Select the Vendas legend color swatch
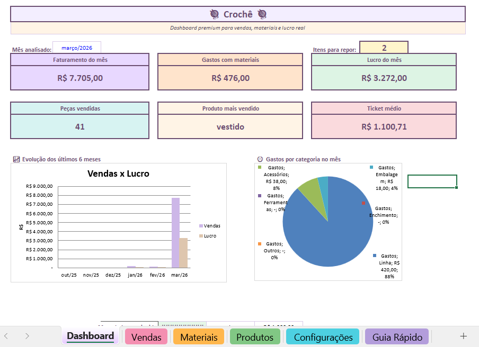The height and width of the screenshot is (347, 479). 201,226
